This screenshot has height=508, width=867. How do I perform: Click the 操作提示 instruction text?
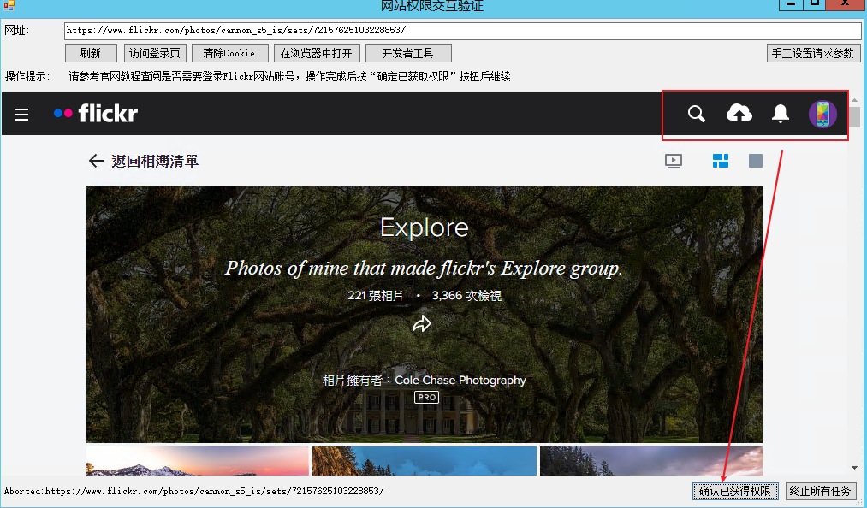[x=289, y=76]
